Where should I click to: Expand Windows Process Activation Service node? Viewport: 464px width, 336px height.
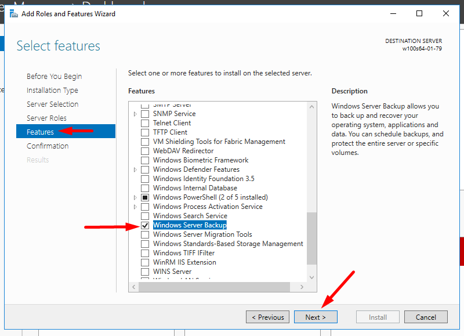coord(136,207)
